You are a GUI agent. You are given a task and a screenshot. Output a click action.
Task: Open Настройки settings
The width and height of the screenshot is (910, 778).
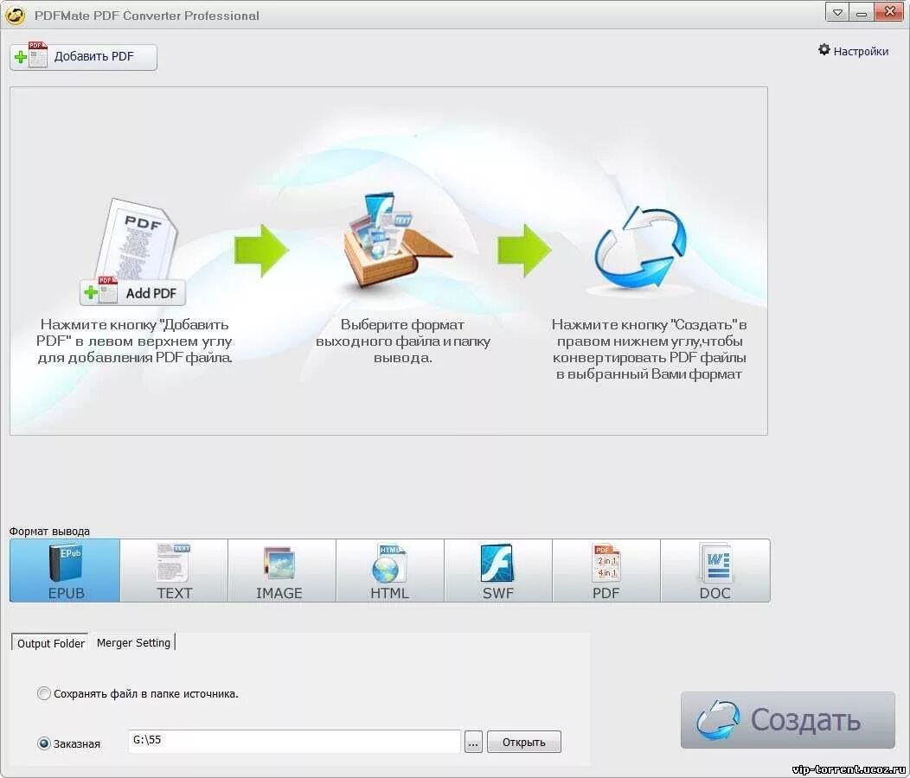[x=853, y=51]
